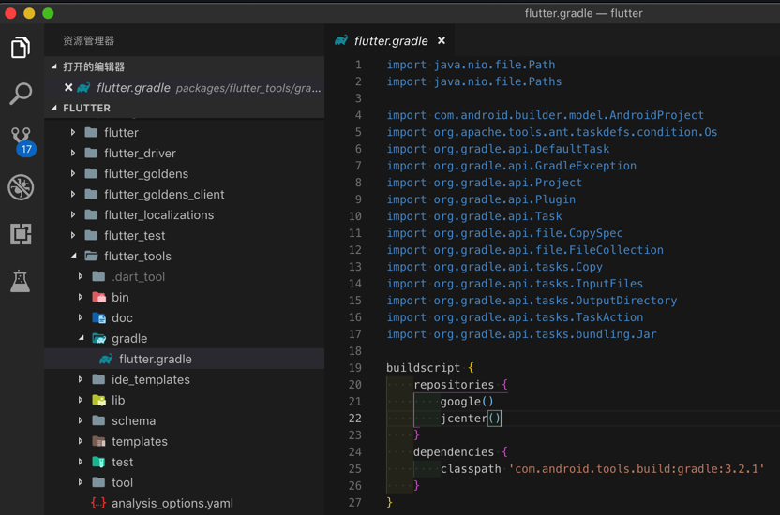Collapse the flutter_tools folder
This screenshot has width=780, height=515.
tap(137, 256)
